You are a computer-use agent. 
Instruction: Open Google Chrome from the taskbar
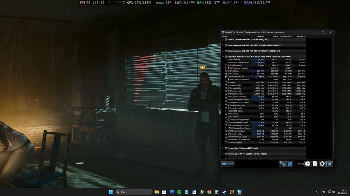209,192
